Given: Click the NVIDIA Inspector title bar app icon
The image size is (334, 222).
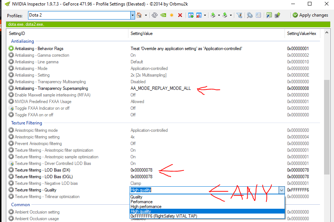Looking at the screenshot, I should [7, 4].
